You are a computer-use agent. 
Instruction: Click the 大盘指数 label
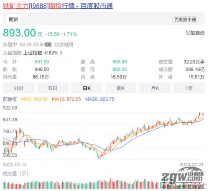(x=12, y=53)
